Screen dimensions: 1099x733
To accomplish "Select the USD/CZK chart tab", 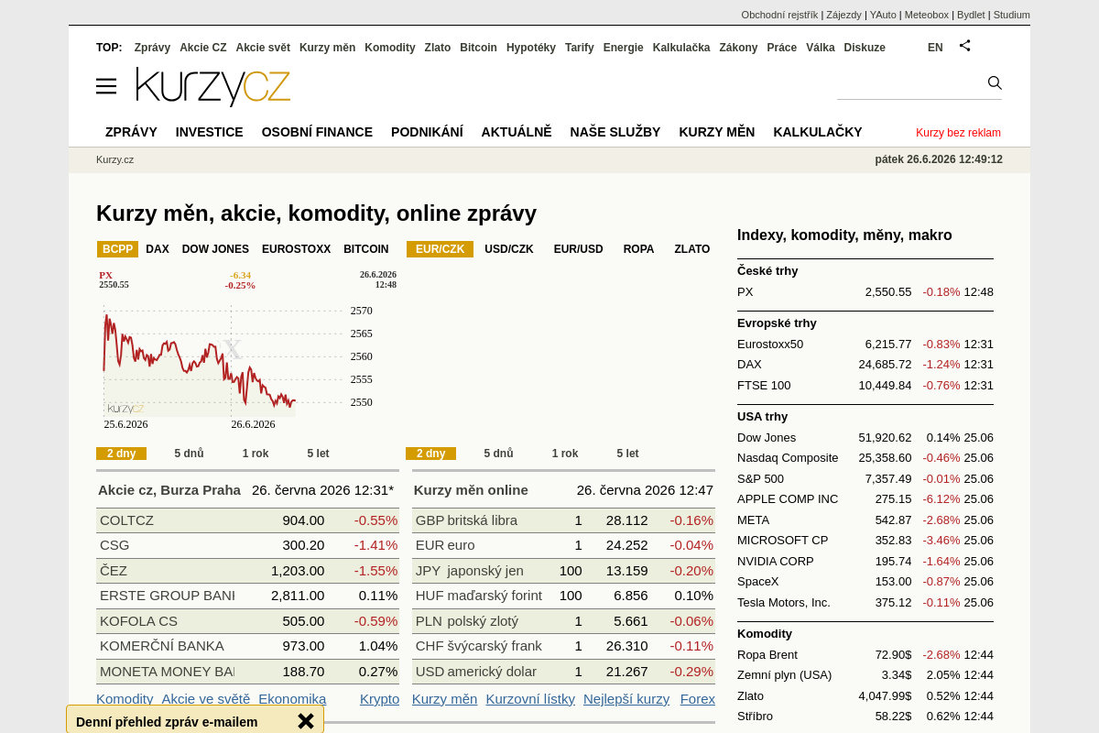I will pyautogui.click(x=509, y=249).
